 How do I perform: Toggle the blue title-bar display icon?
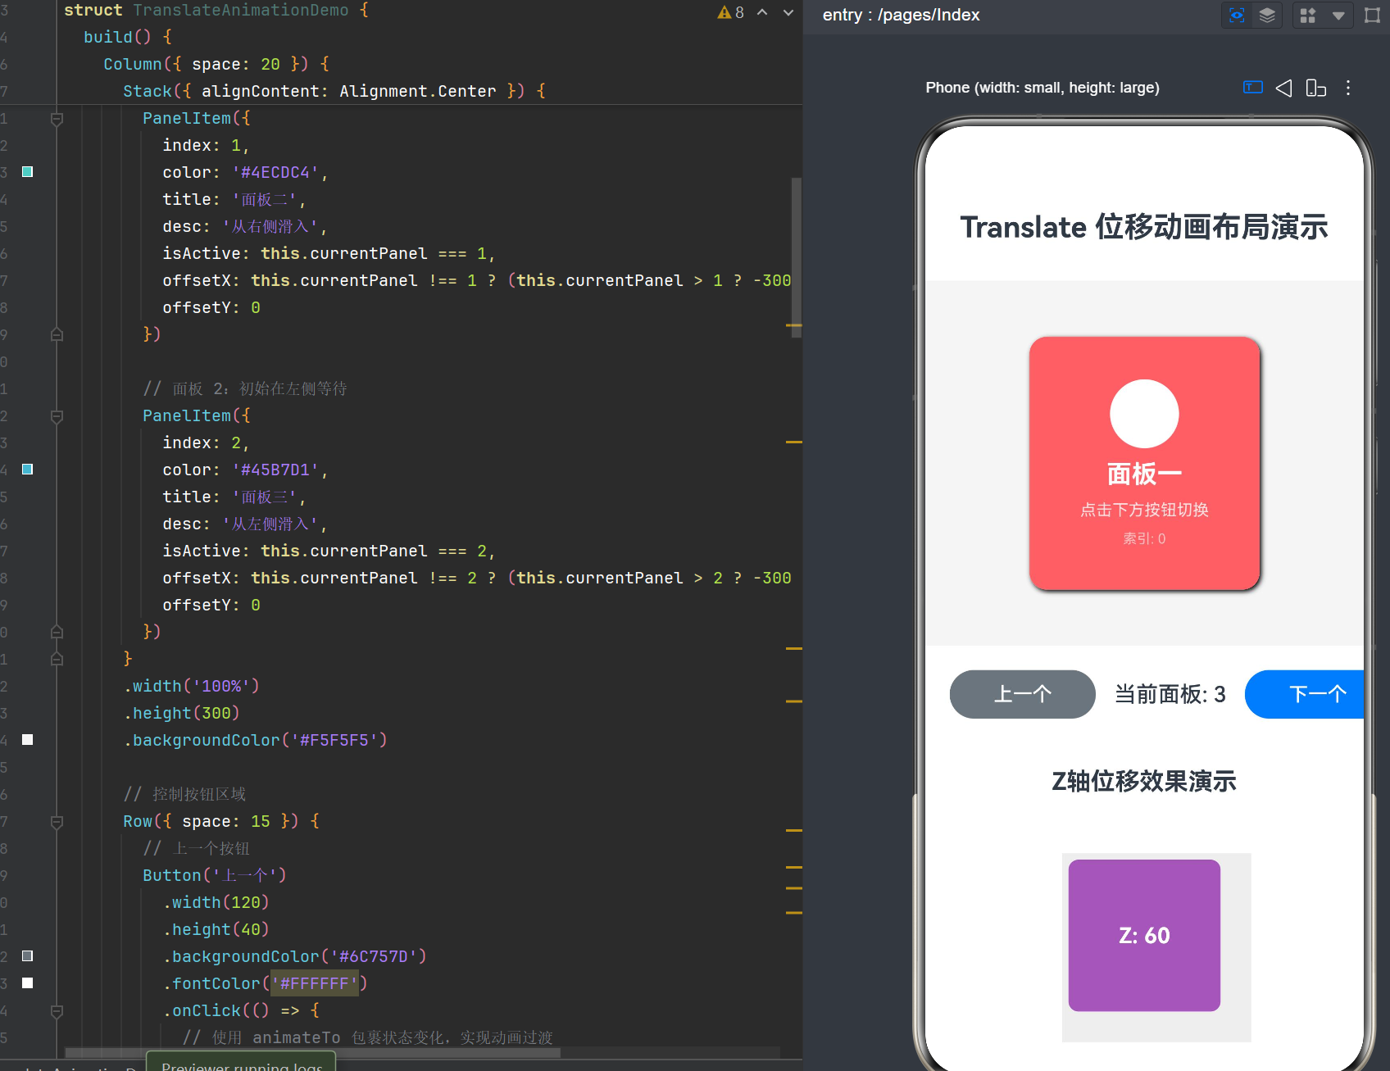pyautogui.click(x=1253, y=88)
